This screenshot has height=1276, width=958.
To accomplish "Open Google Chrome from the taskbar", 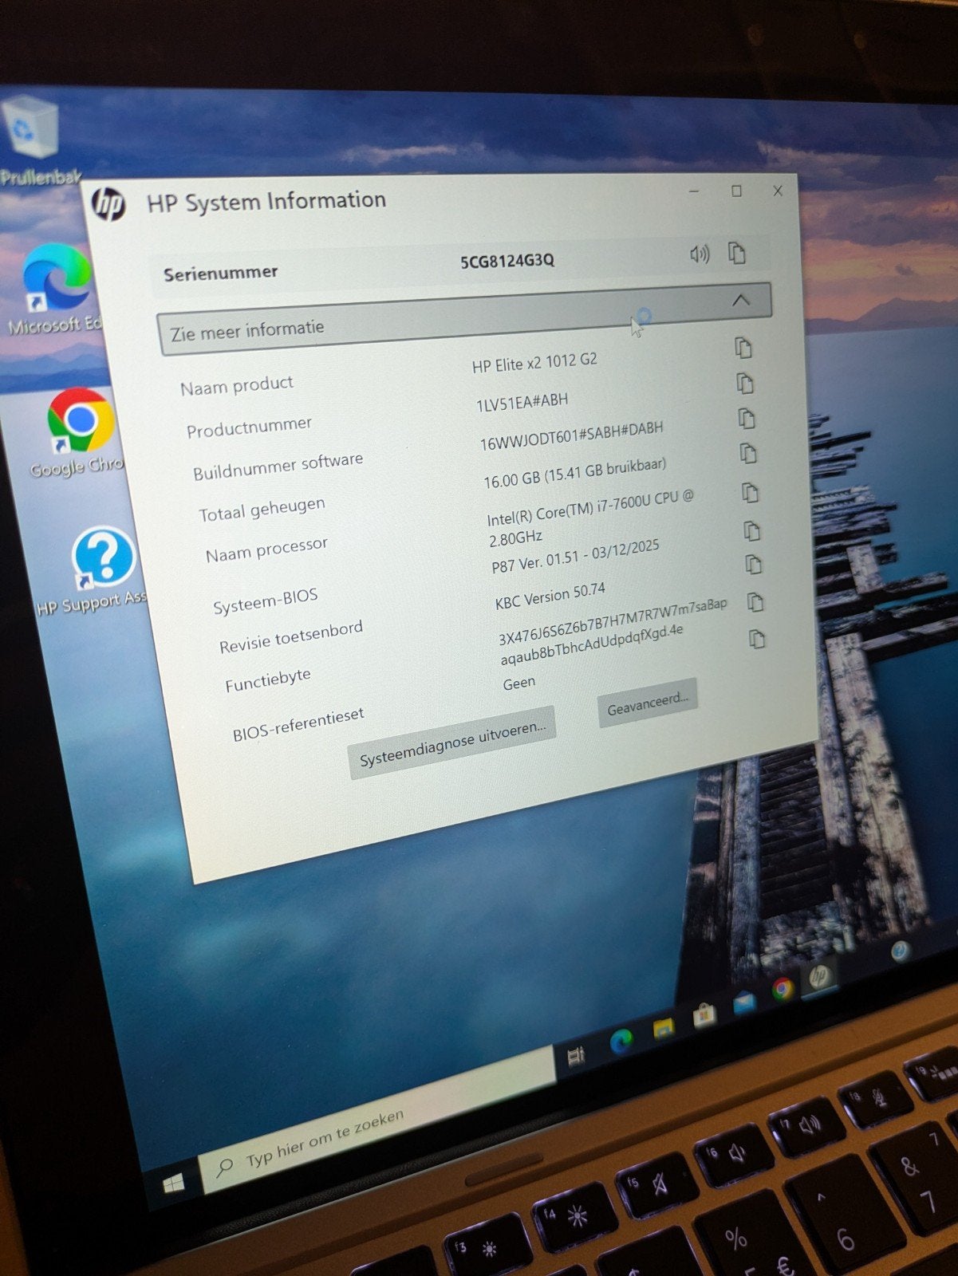I will pos(783,989).
